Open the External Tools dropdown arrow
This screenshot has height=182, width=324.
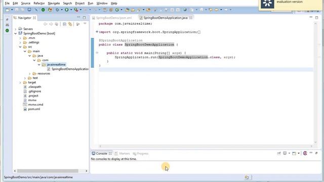pos(80,10)
